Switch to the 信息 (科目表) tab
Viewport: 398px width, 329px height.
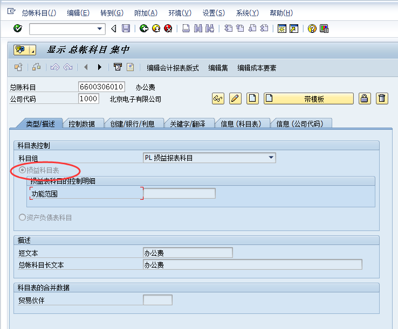[241, 124]
